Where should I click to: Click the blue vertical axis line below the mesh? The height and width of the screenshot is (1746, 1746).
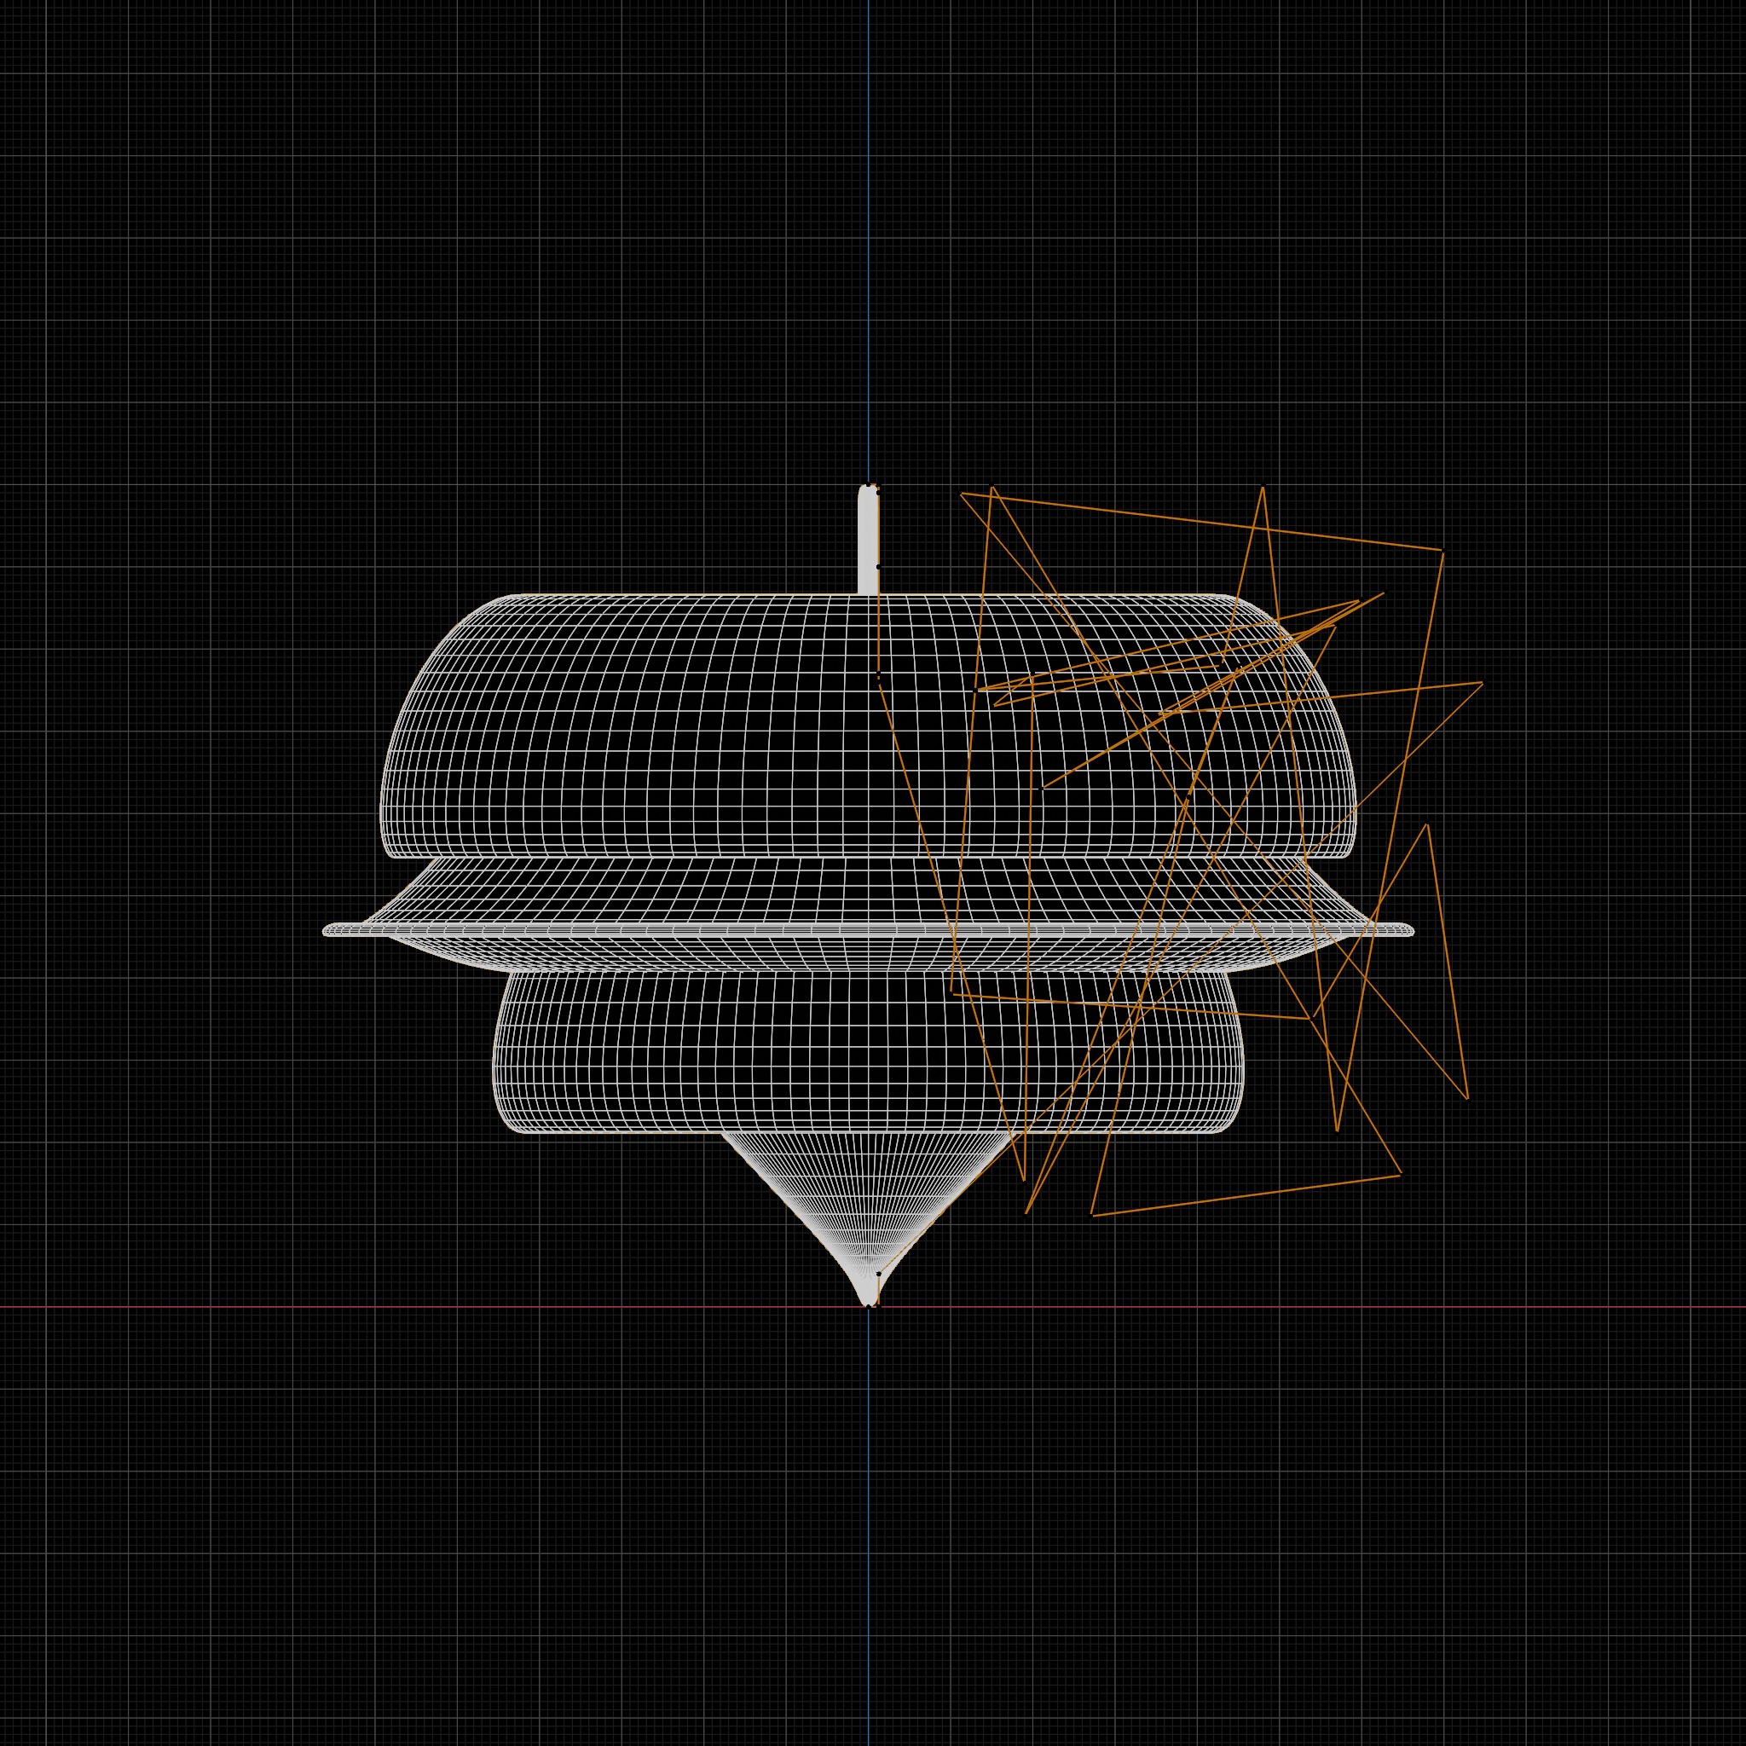click(x=869, y=1527)
